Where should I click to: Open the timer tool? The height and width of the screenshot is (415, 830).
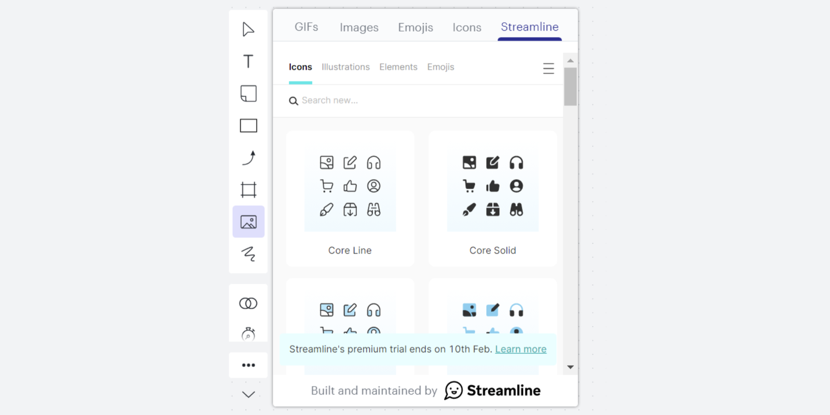(x=248, y=334)
